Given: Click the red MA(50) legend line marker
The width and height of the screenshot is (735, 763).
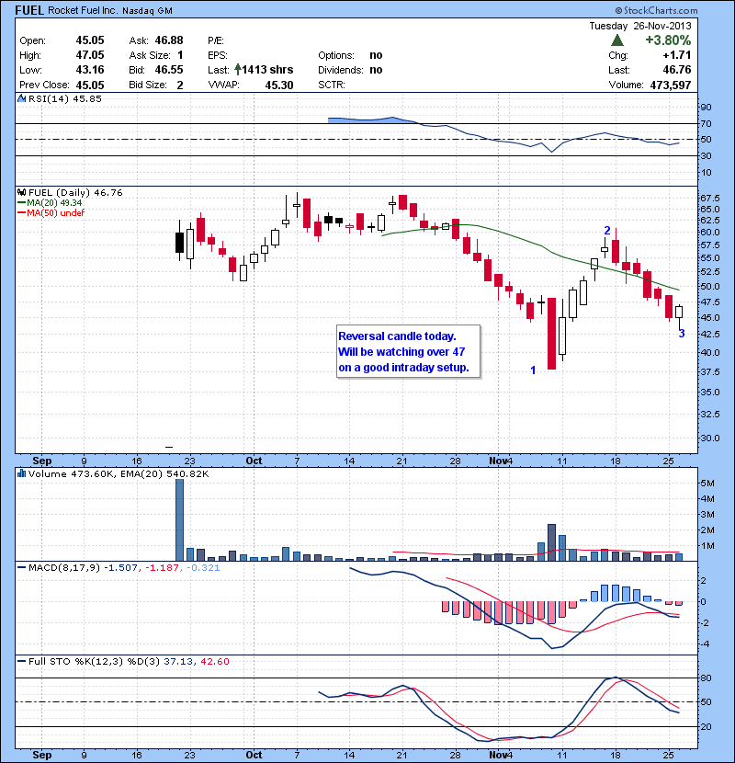Looking at the screenshot, I should click(x=21, y=212).
